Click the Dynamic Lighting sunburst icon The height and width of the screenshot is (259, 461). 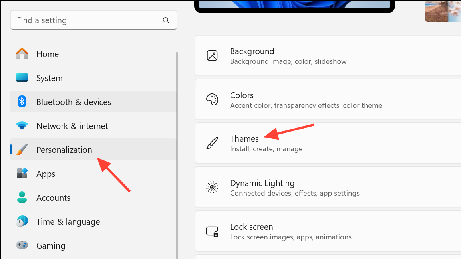point(212,187)
